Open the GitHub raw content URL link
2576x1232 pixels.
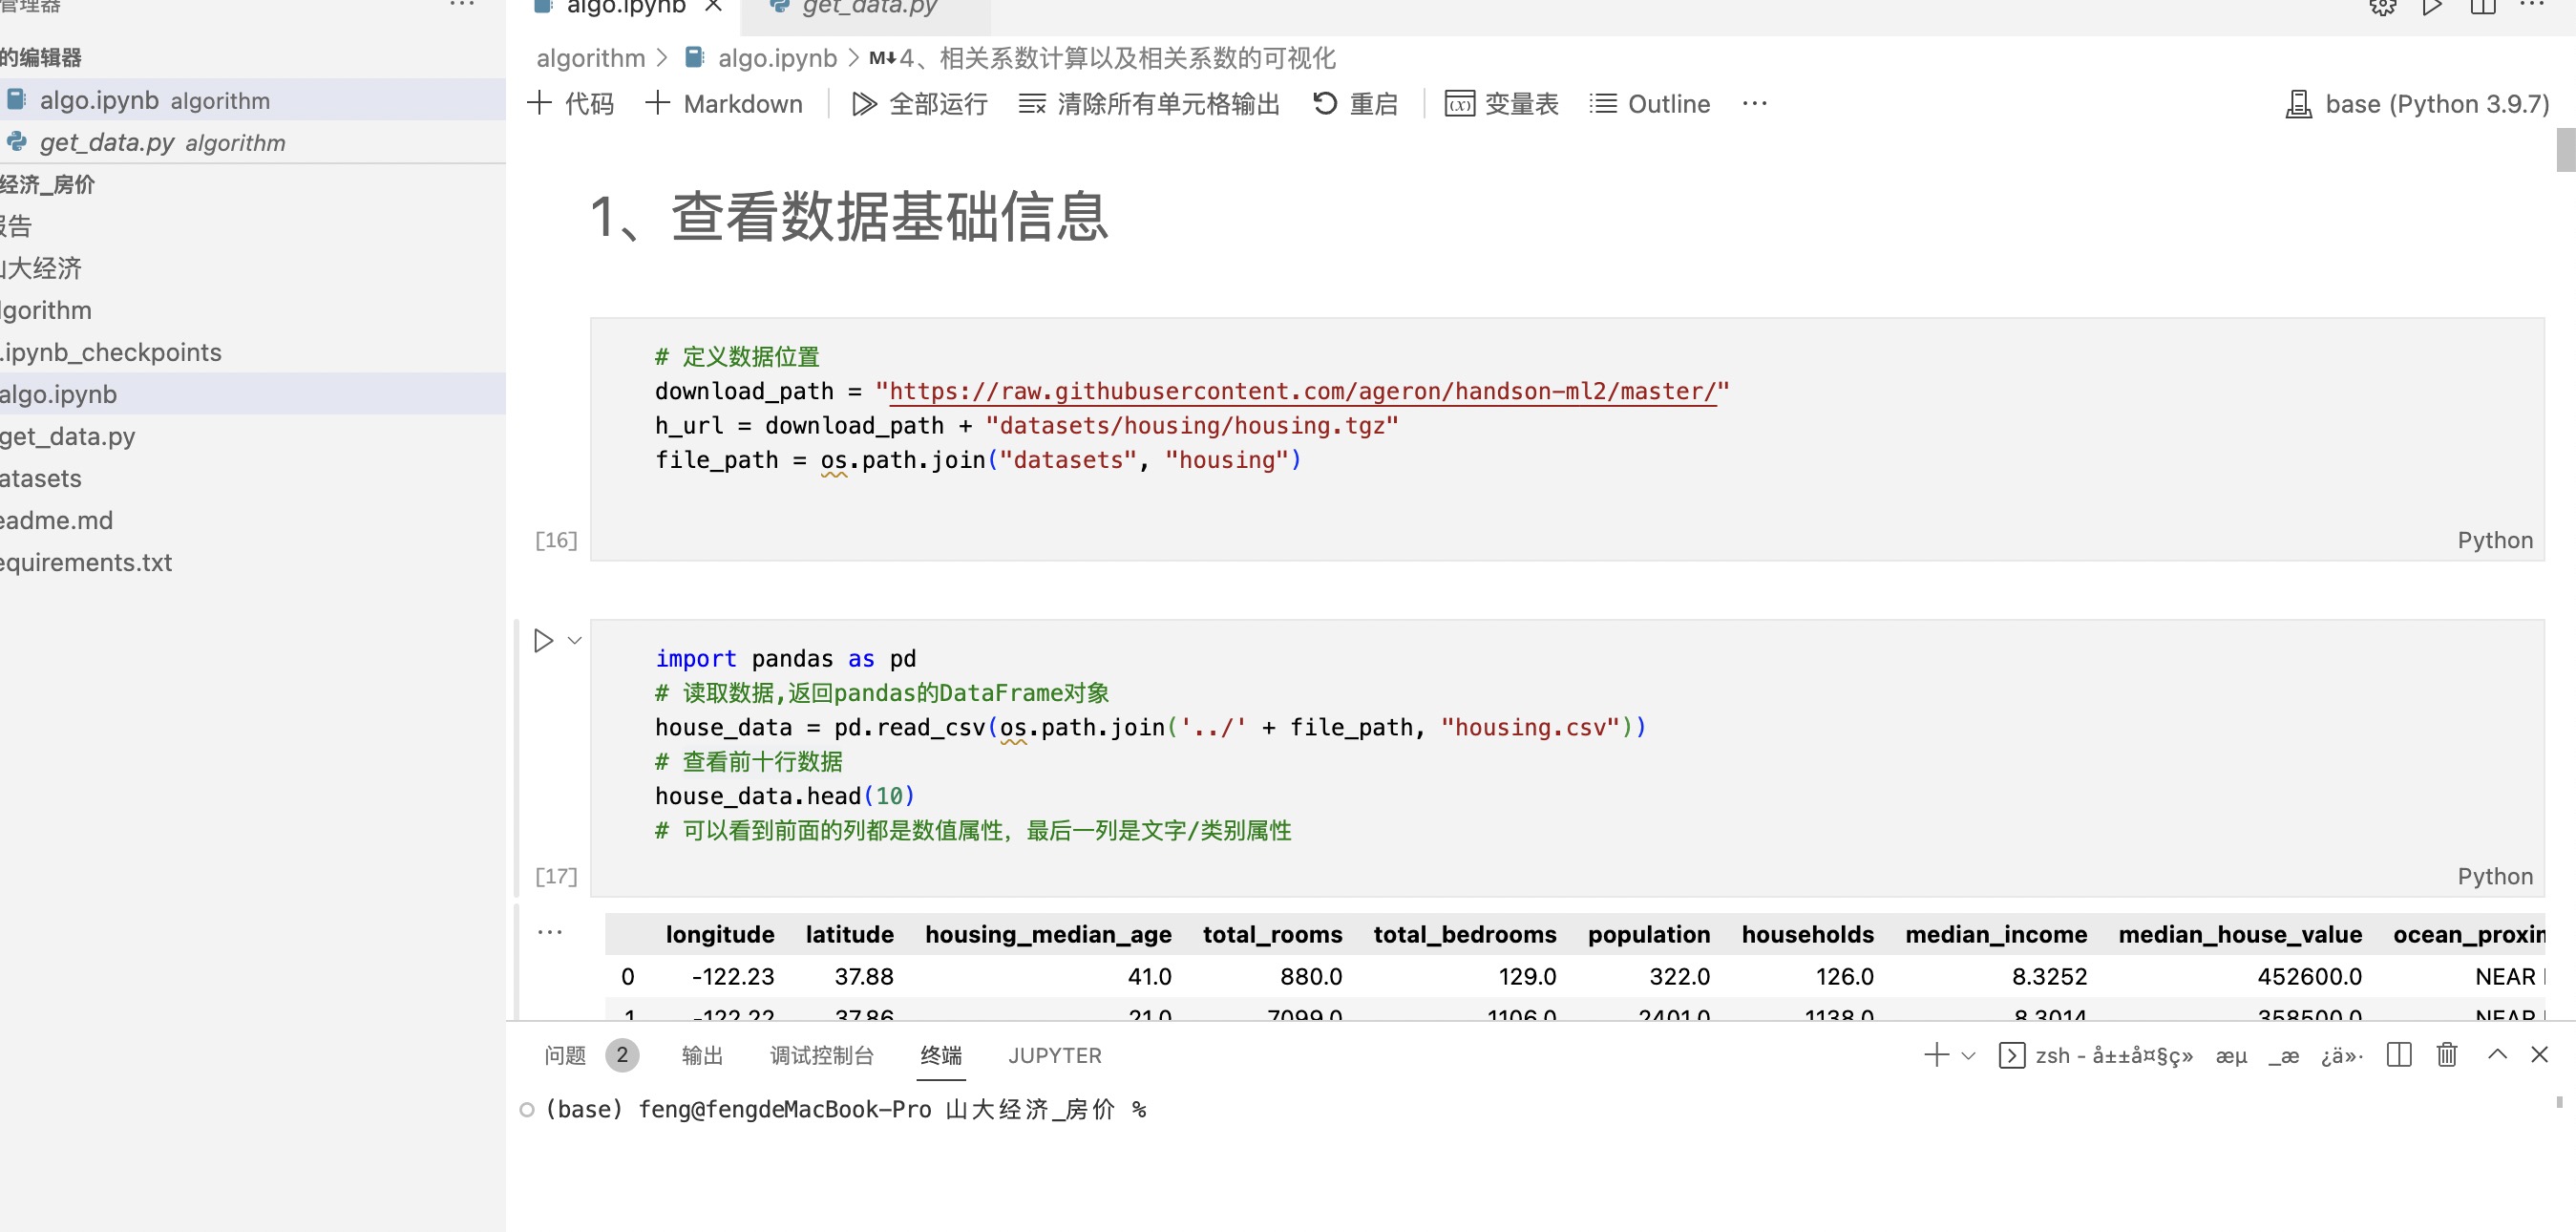tap(1302, 391)
